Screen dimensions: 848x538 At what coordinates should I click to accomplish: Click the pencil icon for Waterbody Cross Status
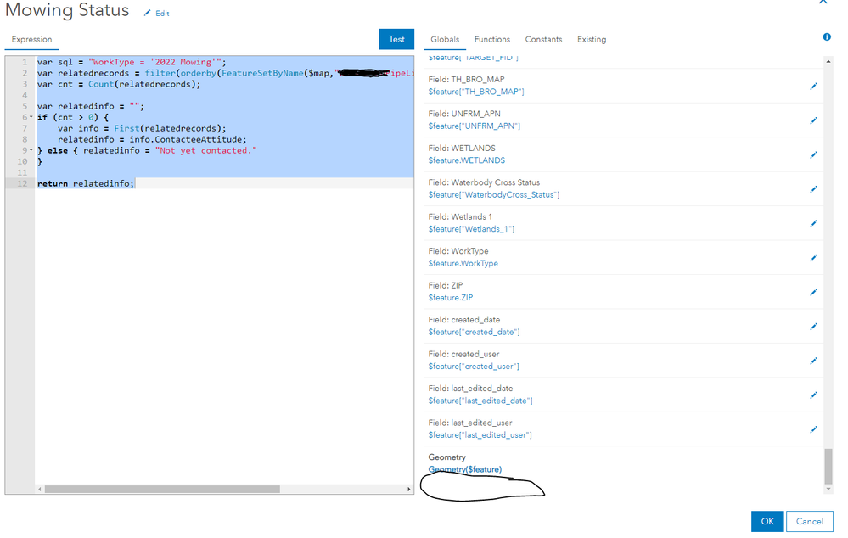click(813, 189)
